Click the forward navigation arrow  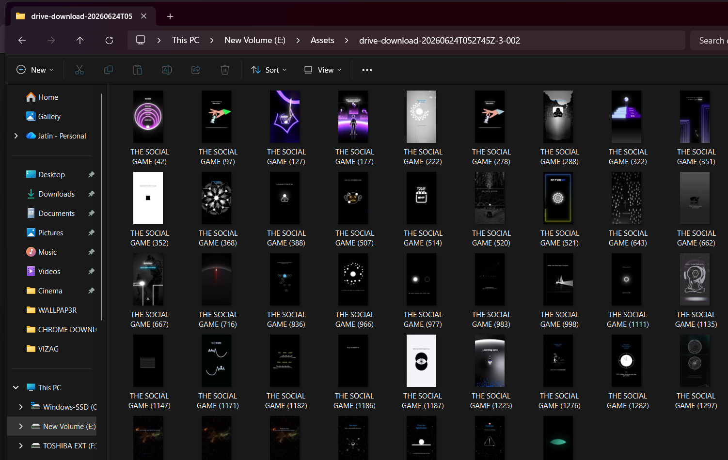tap(51, 40)
